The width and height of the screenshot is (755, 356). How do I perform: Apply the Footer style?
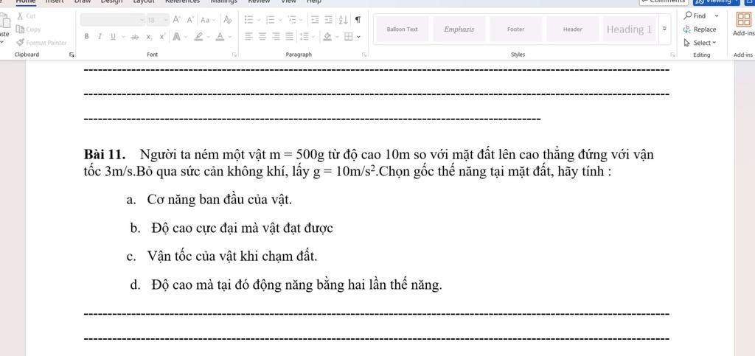click(515, 29)
